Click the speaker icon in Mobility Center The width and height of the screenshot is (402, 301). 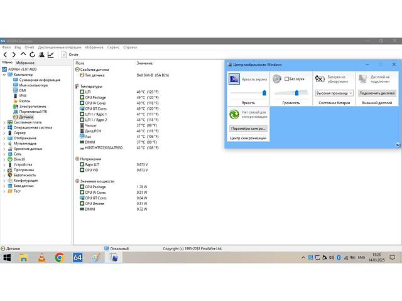tap(277, 79)
